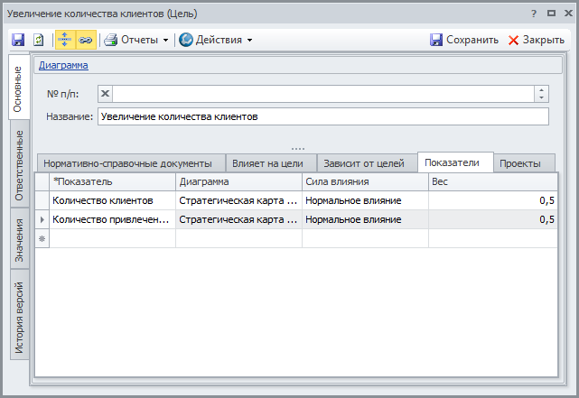
Task: Clear the № п/п field with X
Action: [105, 94]
